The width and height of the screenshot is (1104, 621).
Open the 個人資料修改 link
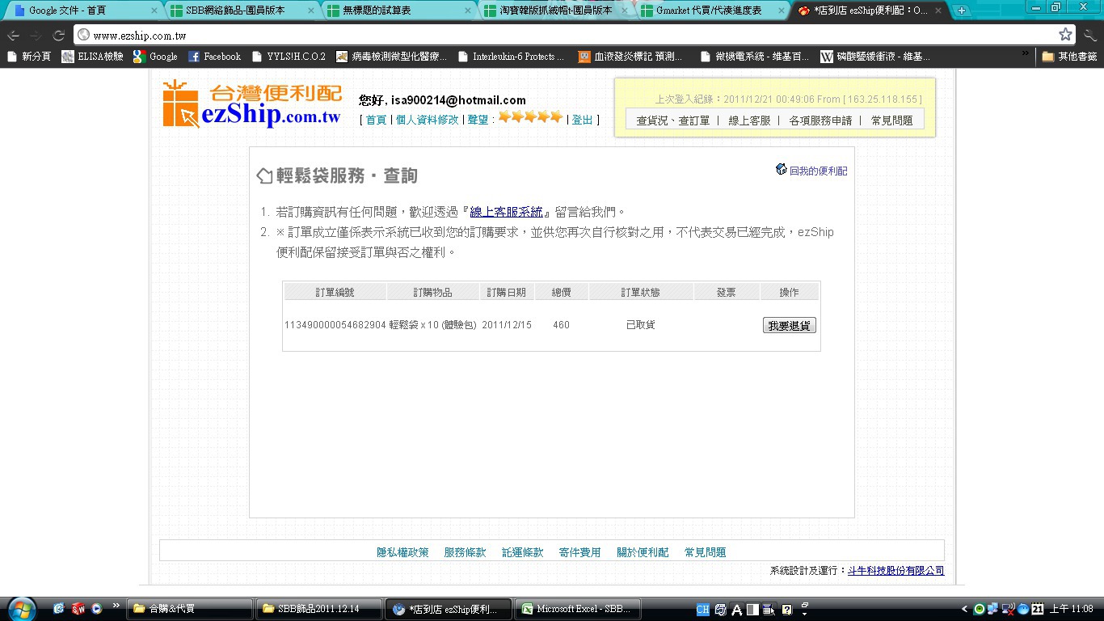(427, 120)
